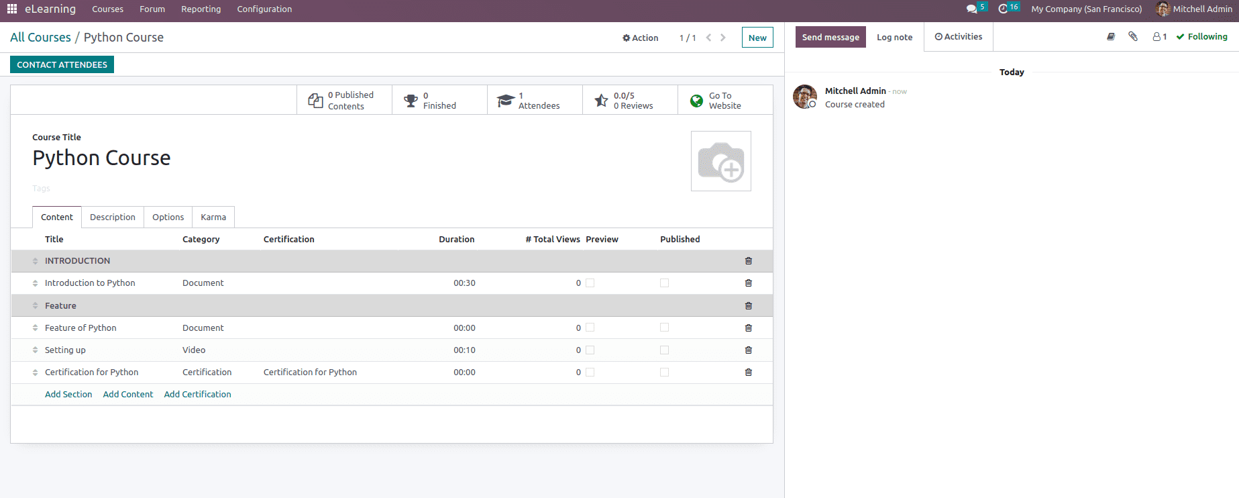The height and width of the screenshot is (498, 1239).
Task: Switch to the Description tab
Action: click(113, 217)
